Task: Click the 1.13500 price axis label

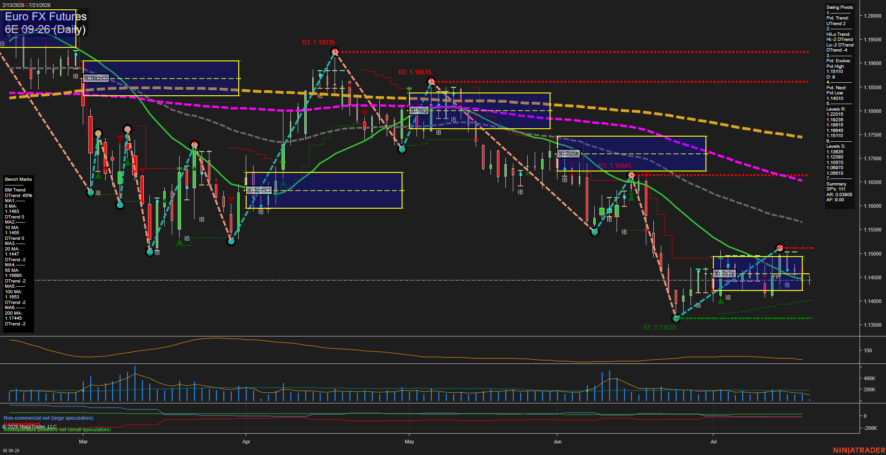Action: (x=873, y=325)
